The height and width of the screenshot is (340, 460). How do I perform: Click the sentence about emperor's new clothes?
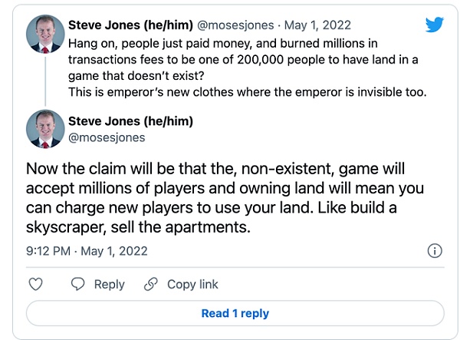tap(248, 92)
